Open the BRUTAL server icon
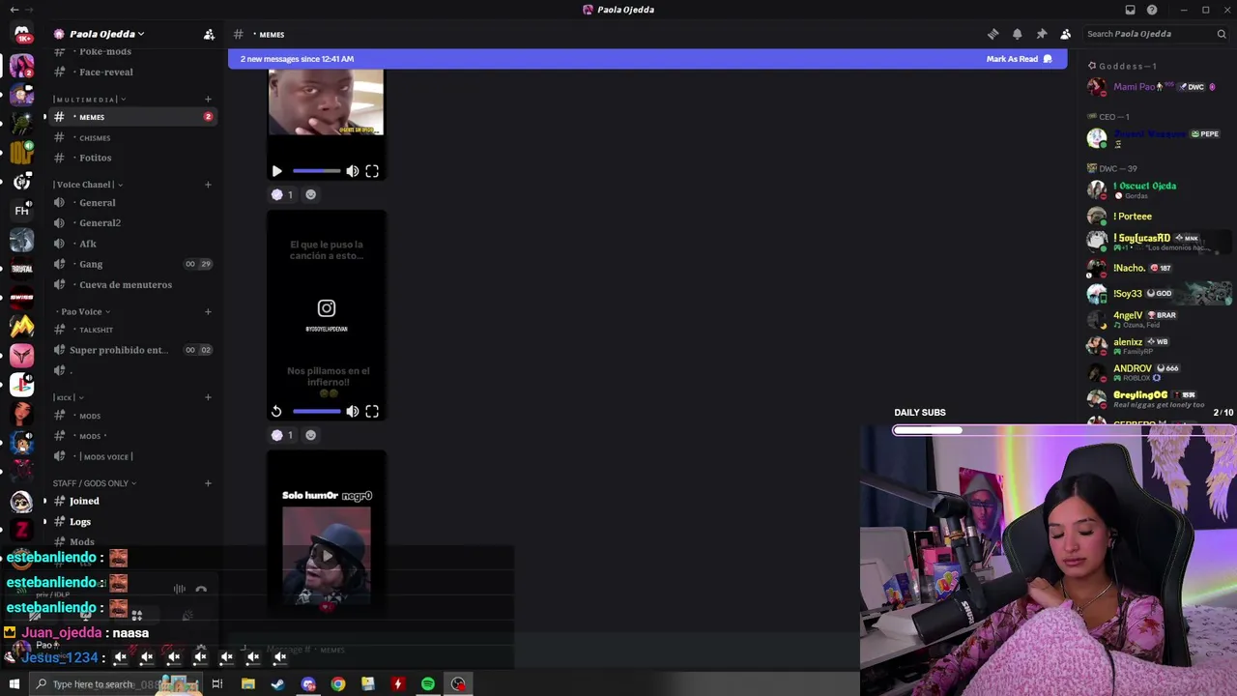1237x696 pixels. tap(21, 269)
